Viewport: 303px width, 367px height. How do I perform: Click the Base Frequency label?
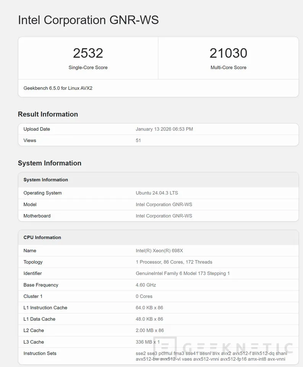click(x=41, y=285)
